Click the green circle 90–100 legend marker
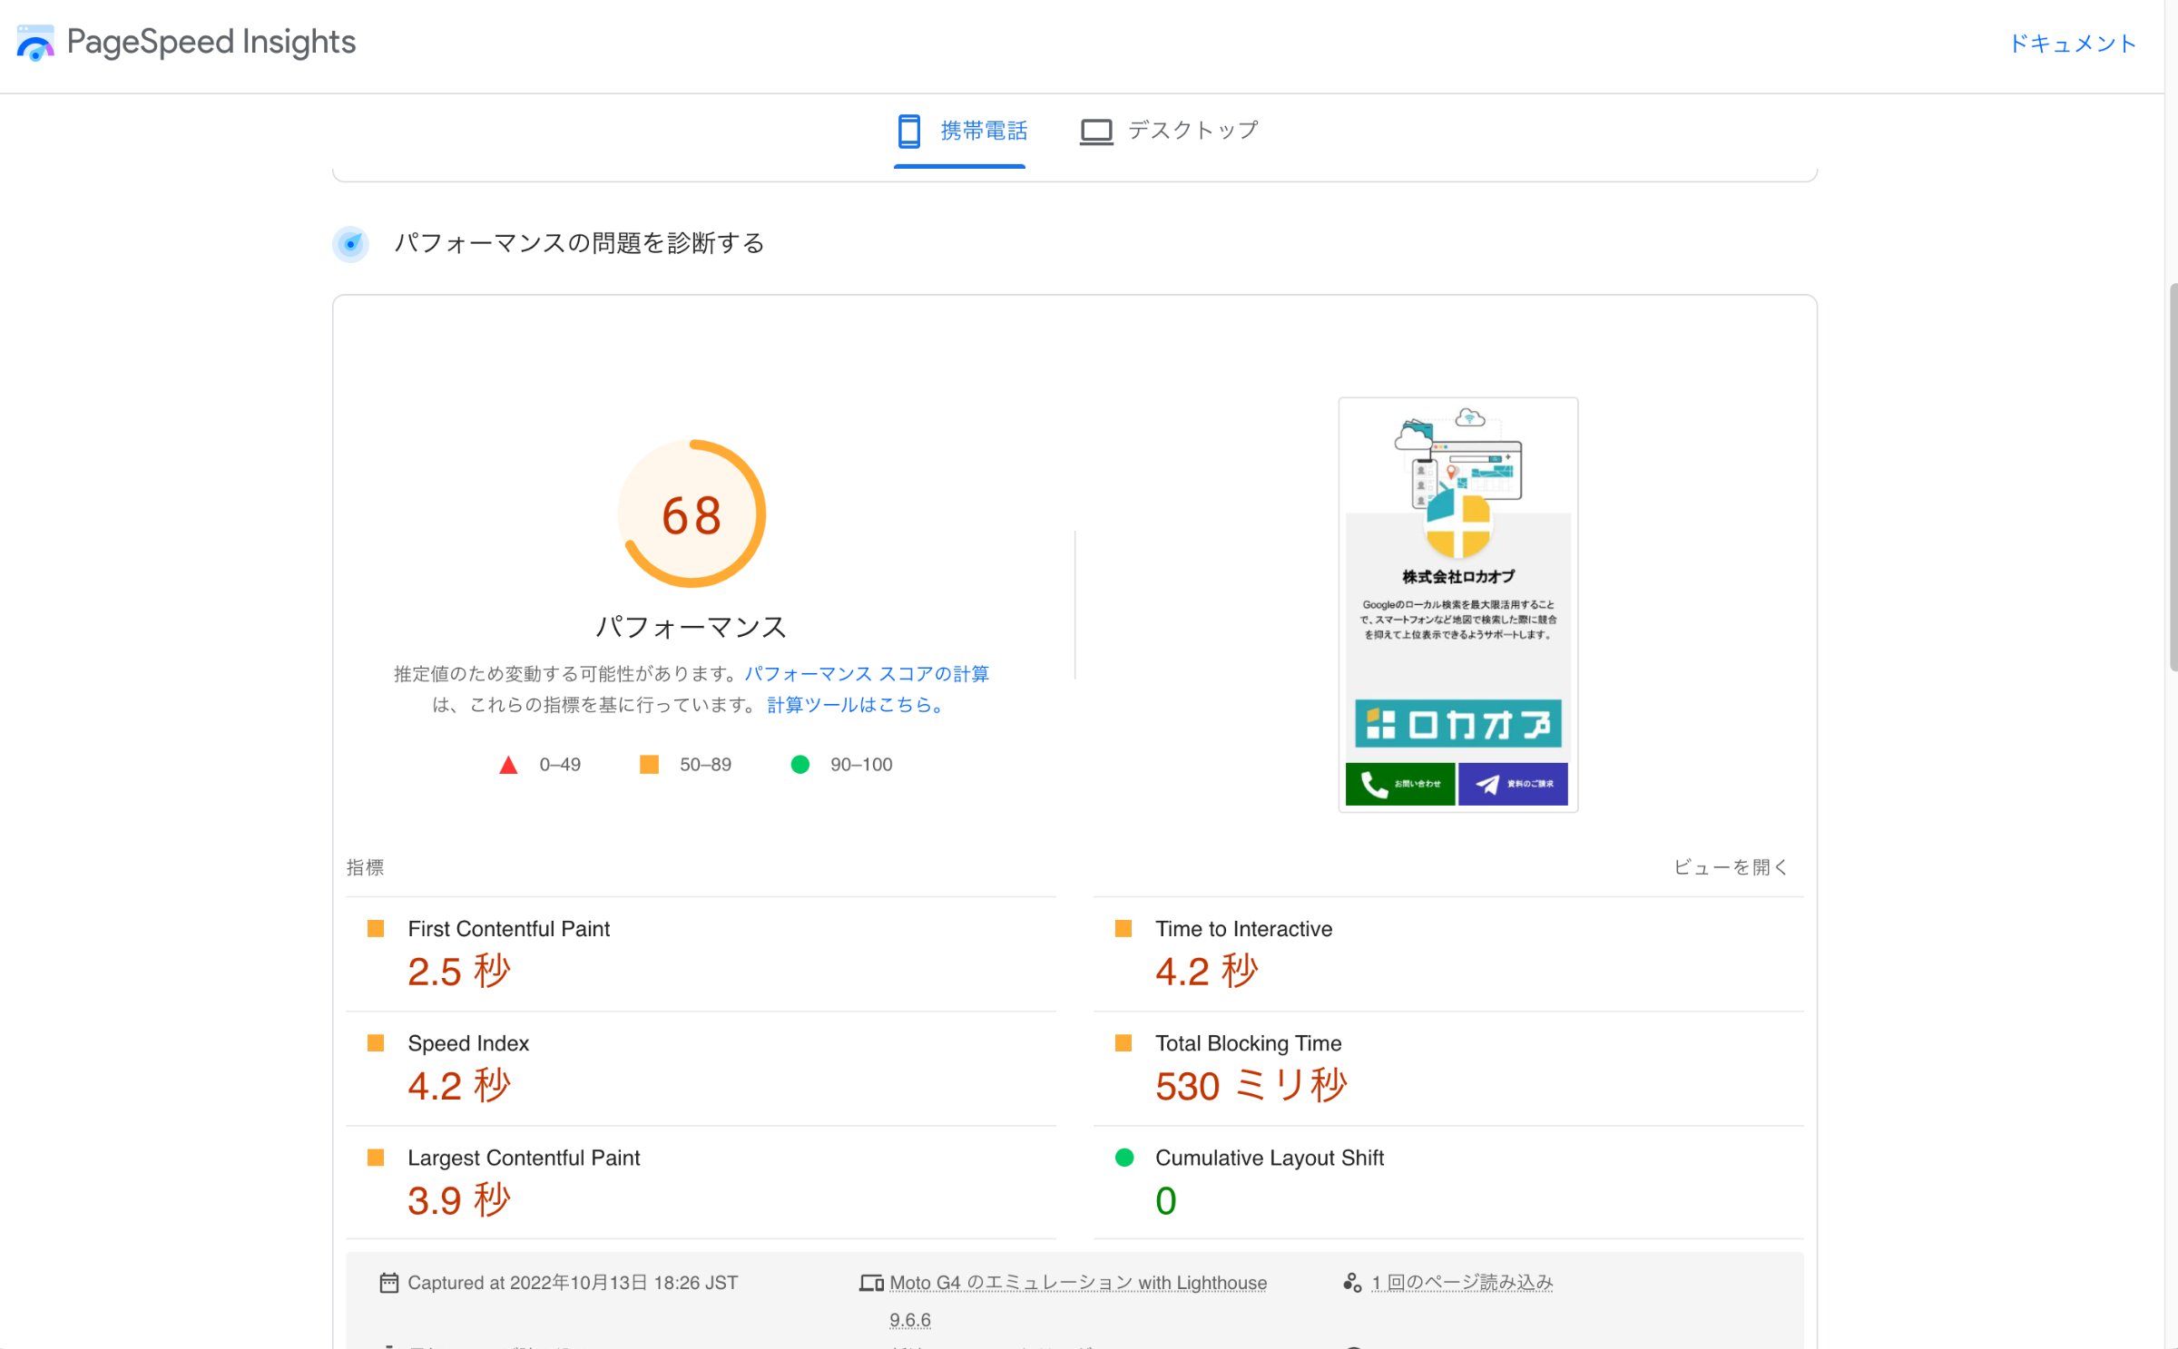Image resolution: width=2178 pixels, height=1349 pixels. tap(800, 765)
